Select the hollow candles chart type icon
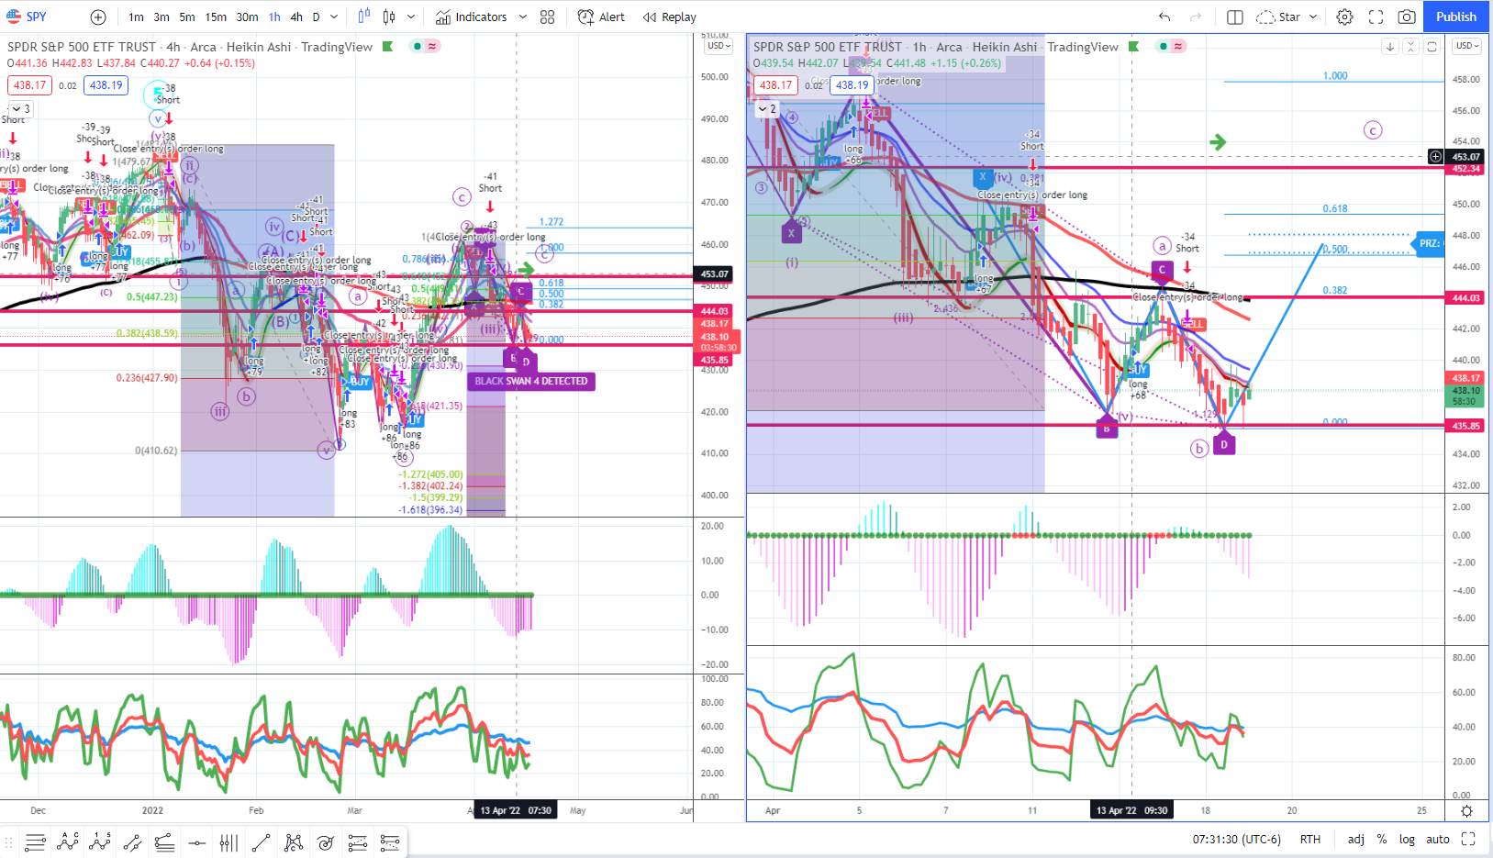The image size is (1493, 858). click(x=389, y=17)
